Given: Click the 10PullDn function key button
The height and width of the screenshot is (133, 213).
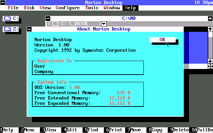Looking at the screenshot, I should pyautogui.click(x=201, y=130).
